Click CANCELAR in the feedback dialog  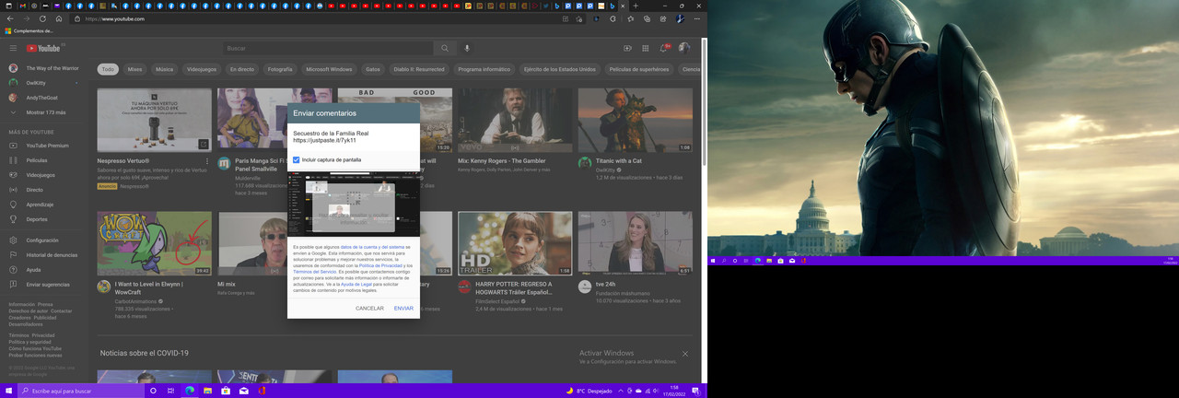pos(369,308)
